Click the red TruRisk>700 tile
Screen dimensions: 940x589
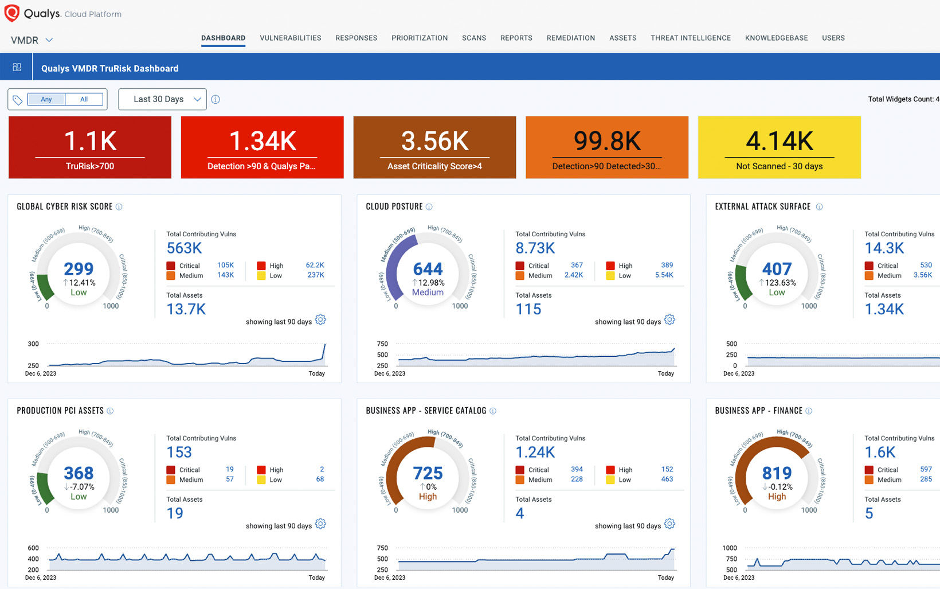click(90, 147)
